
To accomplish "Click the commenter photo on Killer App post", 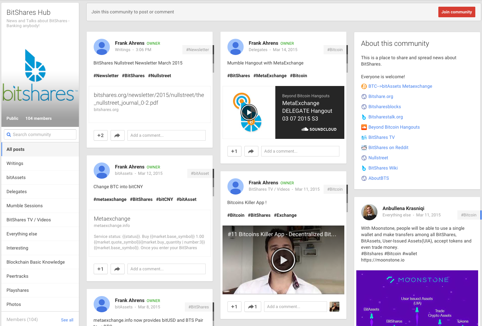I will click(x=334, y=307).
